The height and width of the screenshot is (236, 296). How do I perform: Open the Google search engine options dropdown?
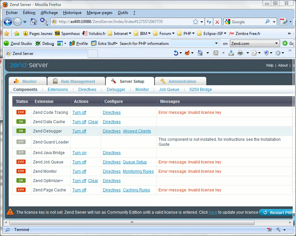pyautogui.click(x=274, y=22)
